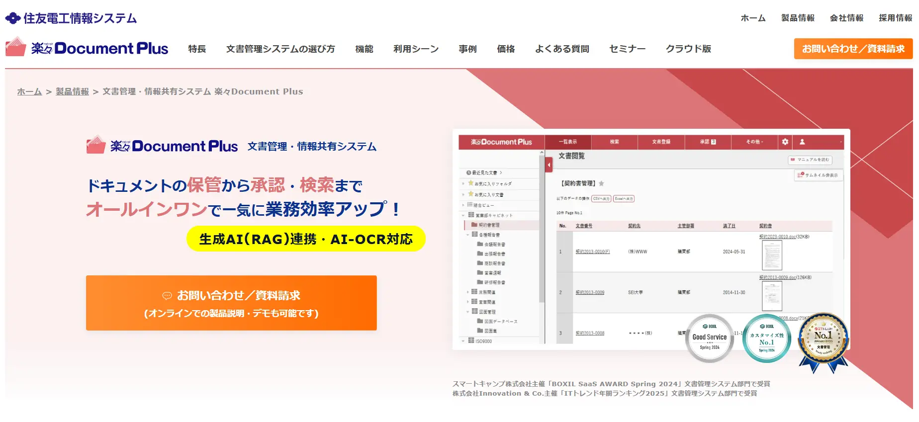Click the ホーム breadcrumb link
The height and width of the screenshot is (422, 919).
[x=29, y=91]
